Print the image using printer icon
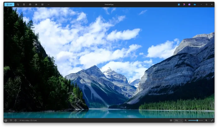This screenshot has height=128, width=218. point(30,4)
